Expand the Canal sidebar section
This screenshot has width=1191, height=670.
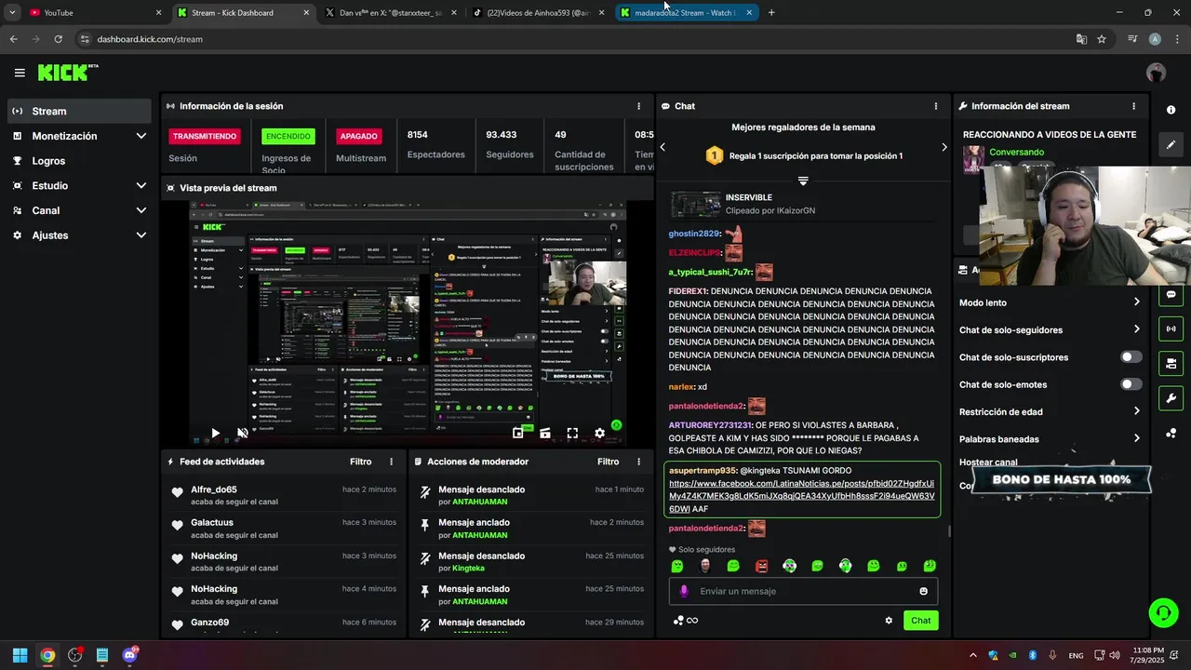(x=79, y=210)
